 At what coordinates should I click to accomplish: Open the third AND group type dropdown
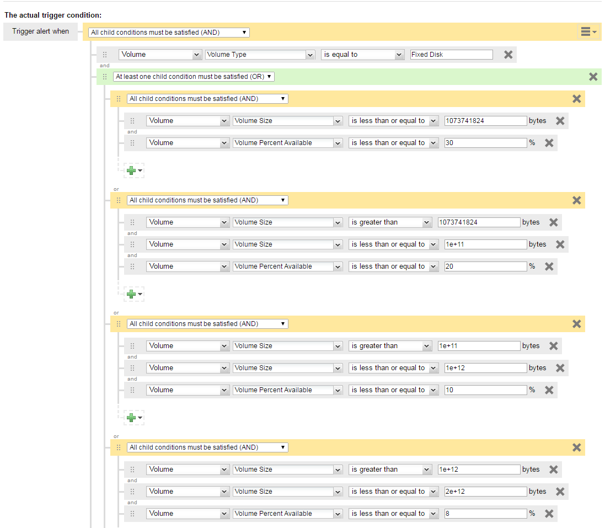[207, 323]
